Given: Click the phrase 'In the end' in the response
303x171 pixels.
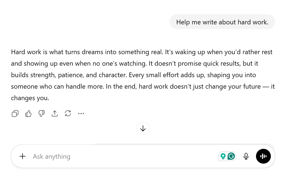Looking at the screenshot, I should coord(121,86).
